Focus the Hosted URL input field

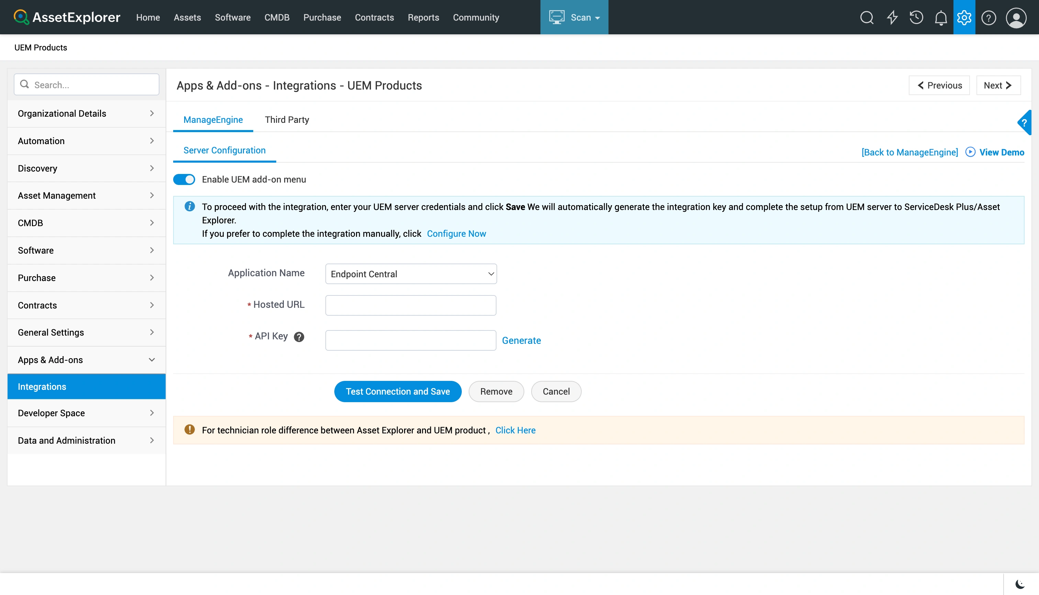pos(411,305)
